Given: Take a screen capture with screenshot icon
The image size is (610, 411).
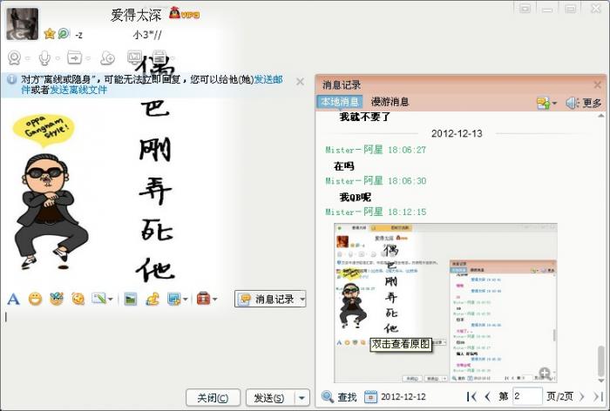Looking at the screenshot, I should pos(173,299).
